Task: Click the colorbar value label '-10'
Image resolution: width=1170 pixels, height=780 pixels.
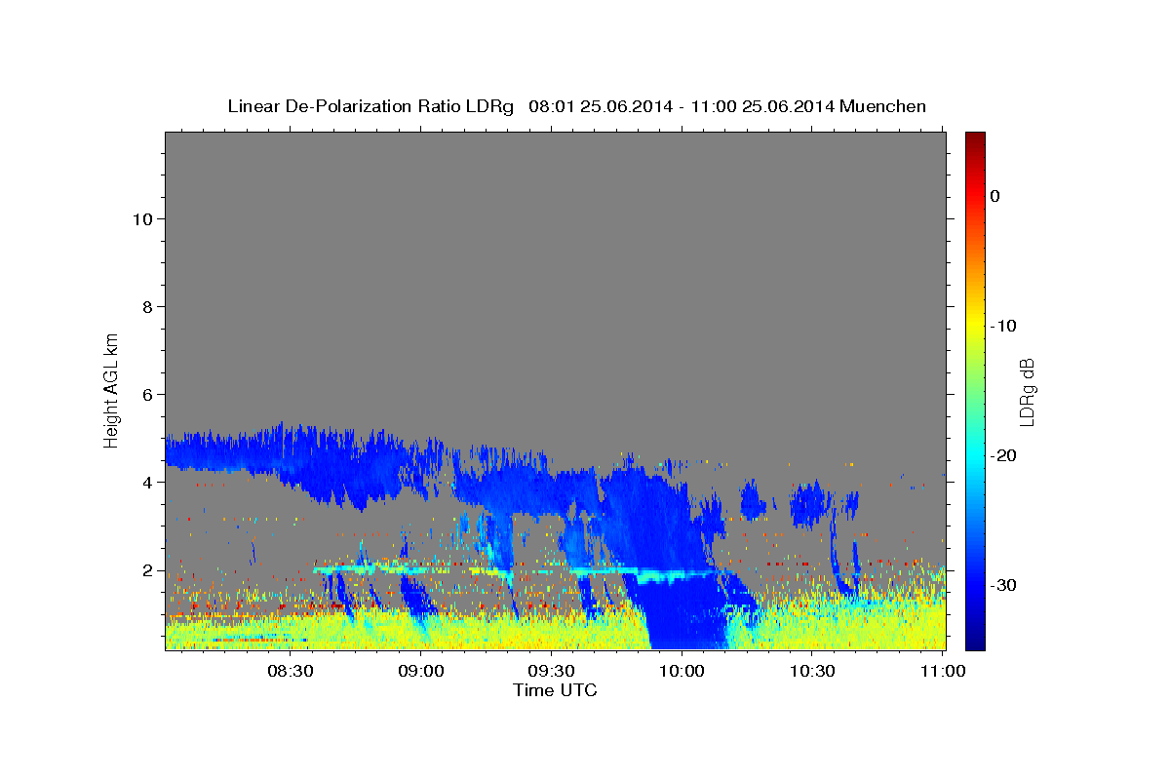Action: coord(1003,326)
